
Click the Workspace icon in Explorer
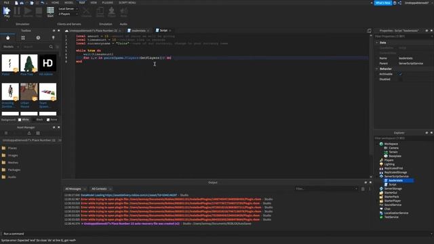pos(381,144)
